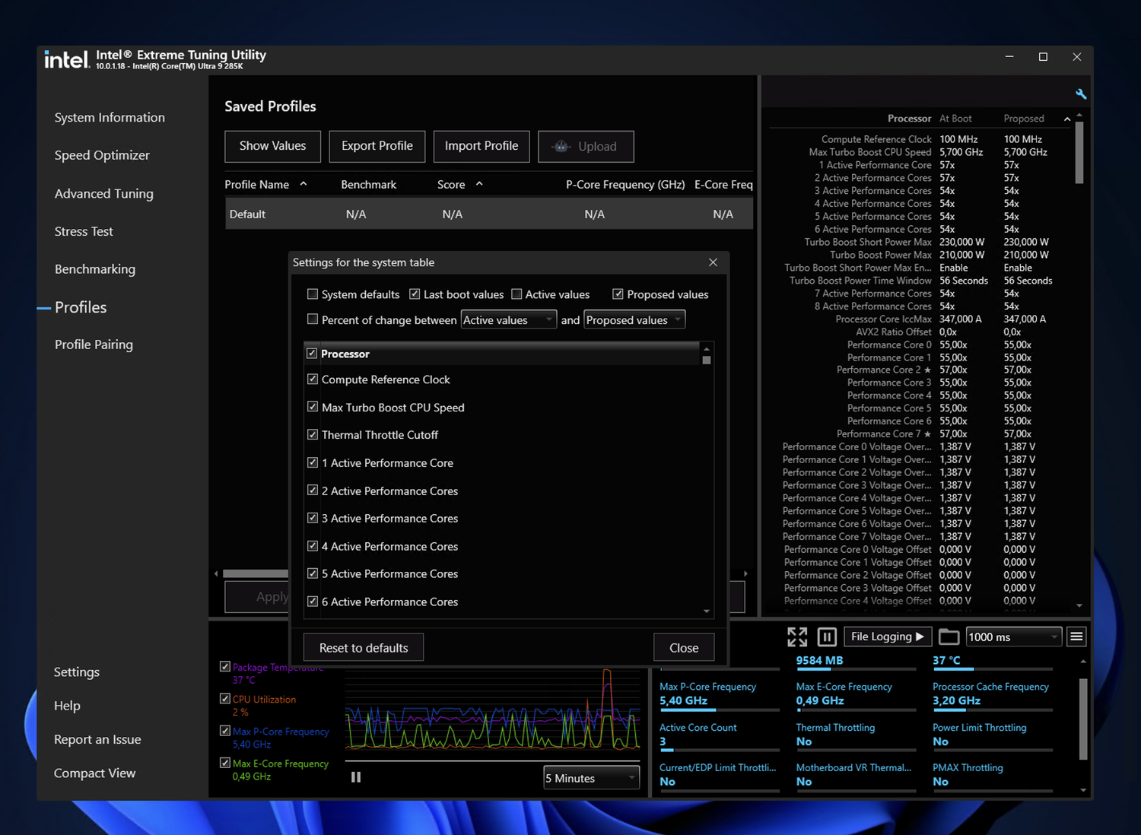Disable Package Temperature graph checkbox
1141x835 pixels.
(x=225, y=667)
